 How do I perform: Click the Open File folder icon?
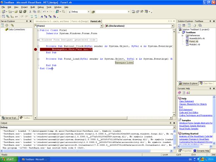(16, 12)
